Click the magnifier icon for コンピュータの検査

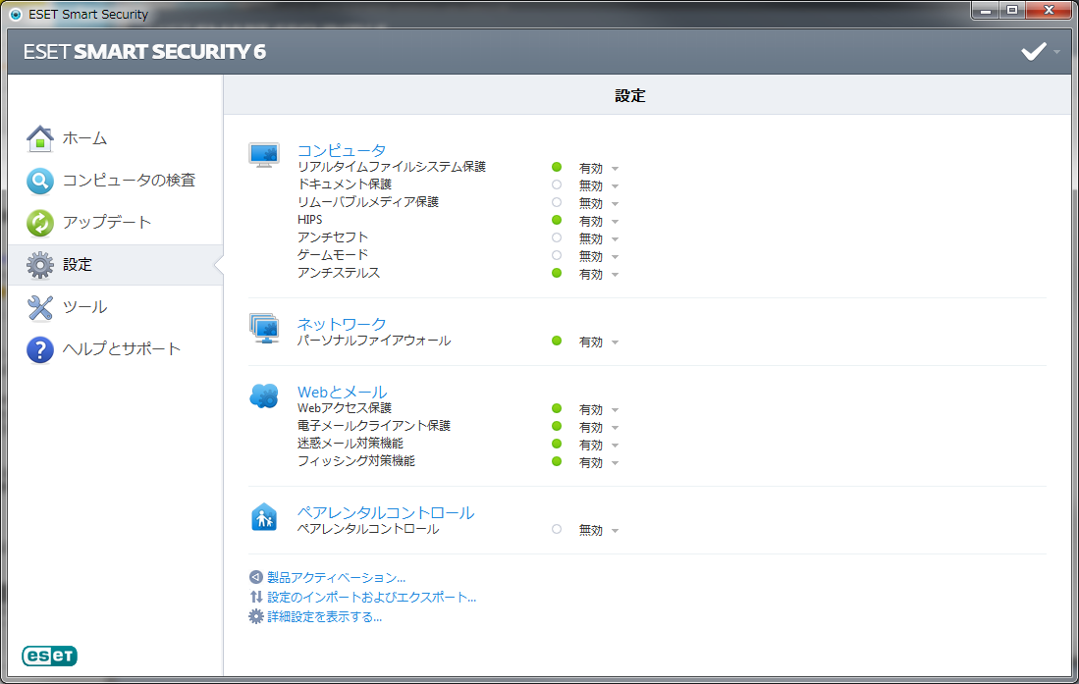tap(40, 181)
